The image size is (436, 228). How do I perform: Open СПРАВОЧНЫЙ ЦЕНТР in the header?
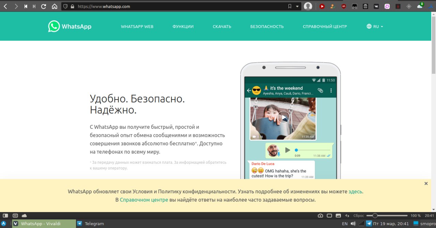[325, 27]
